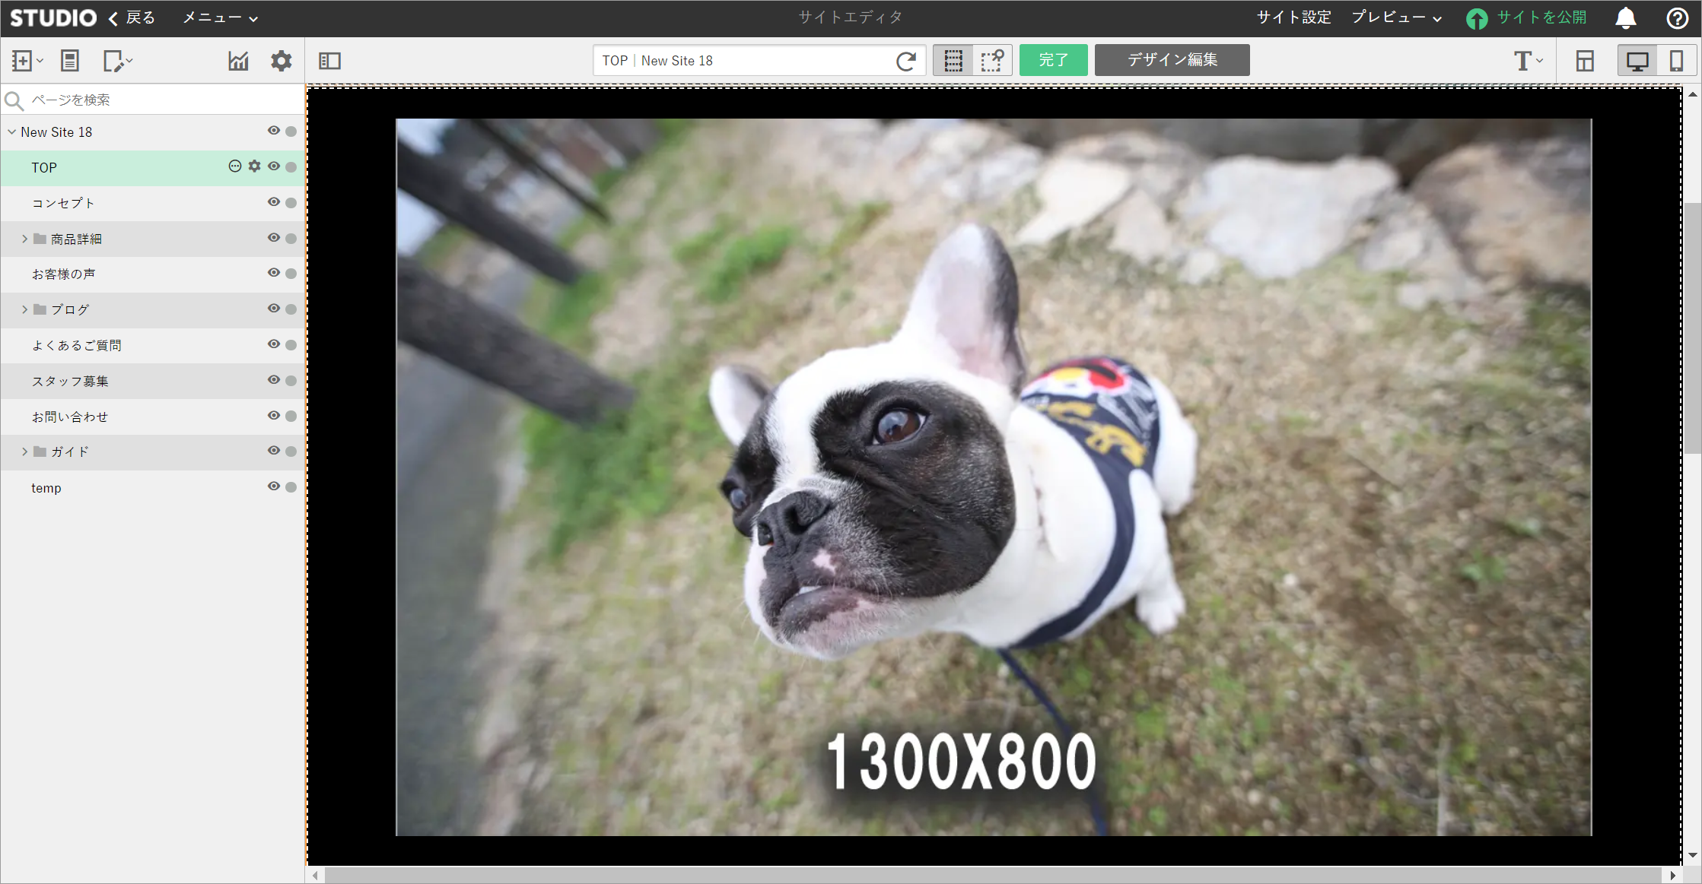Expand the ブログ folder
Image resolution: width=1702 pixels, height=884 pixels.
tap(24, 309)
